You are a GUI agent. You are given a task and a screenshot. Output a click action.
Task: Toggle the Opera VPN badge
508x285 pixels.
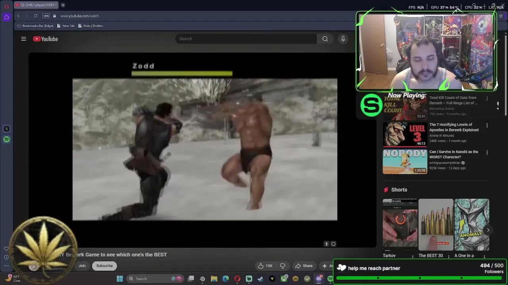click(46, 16)
